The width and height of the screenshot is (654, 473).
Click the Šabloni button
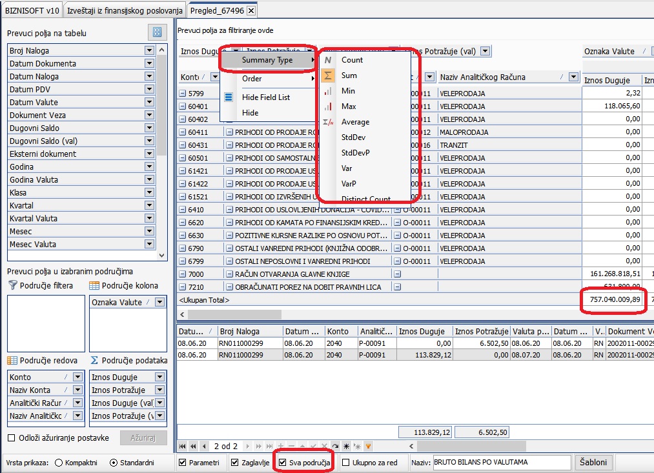[593, 463]
